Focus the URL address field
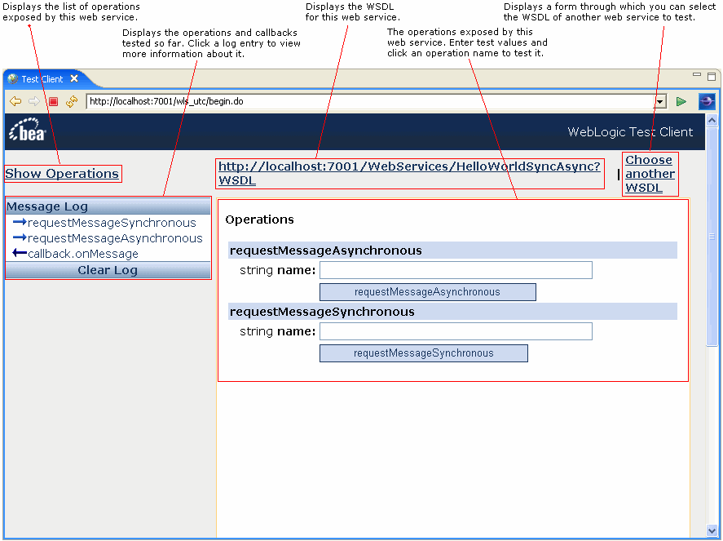Screen dimensions: 723x541 (370, 101)
